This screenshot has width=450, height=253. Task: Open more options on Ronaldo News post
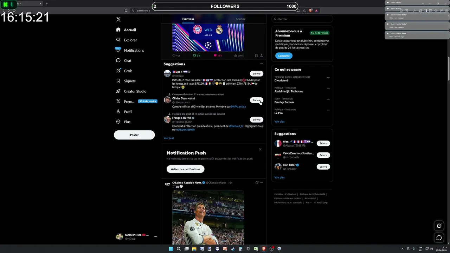point(262,183)
